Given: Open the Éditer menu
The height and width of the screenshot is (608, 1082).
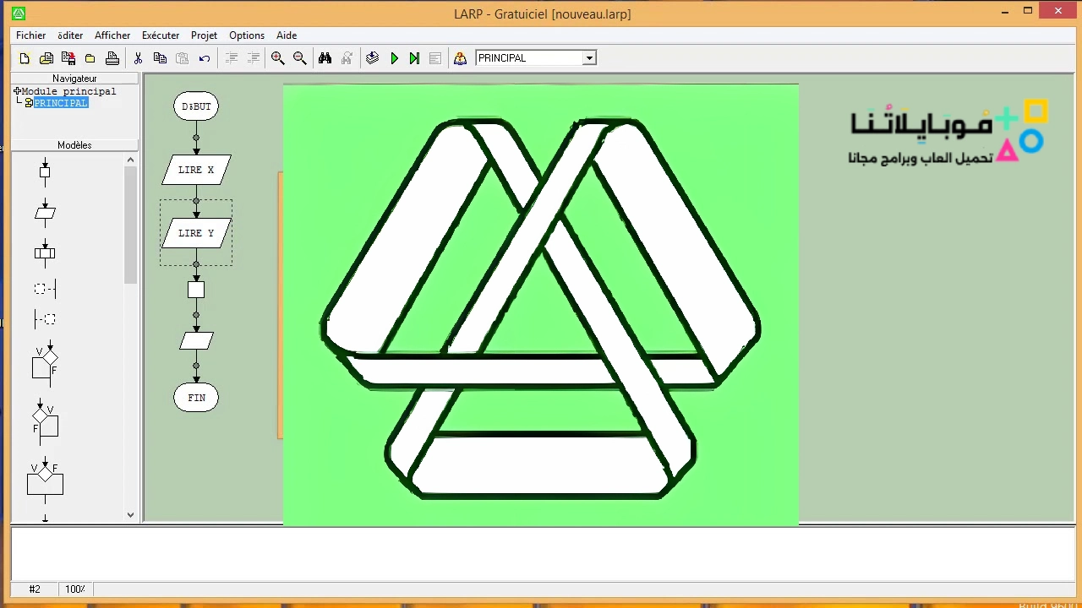Looking at the screenshot, I should coord(70,35).
